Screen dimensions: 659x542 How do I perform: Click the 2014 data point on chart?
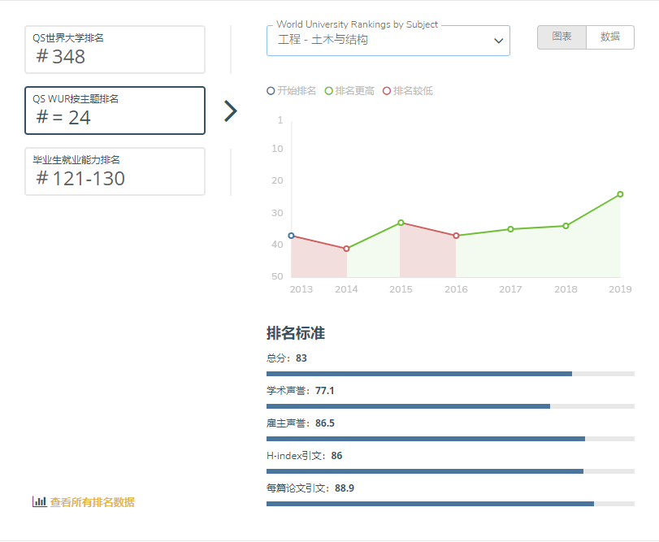click(346, 249)
